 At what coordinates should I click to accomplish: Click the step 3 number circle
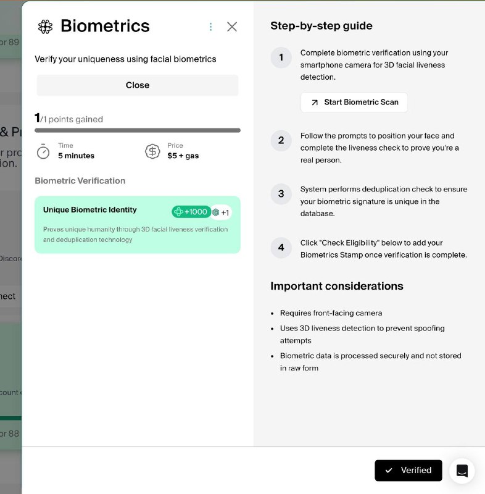tap(281, 194)
